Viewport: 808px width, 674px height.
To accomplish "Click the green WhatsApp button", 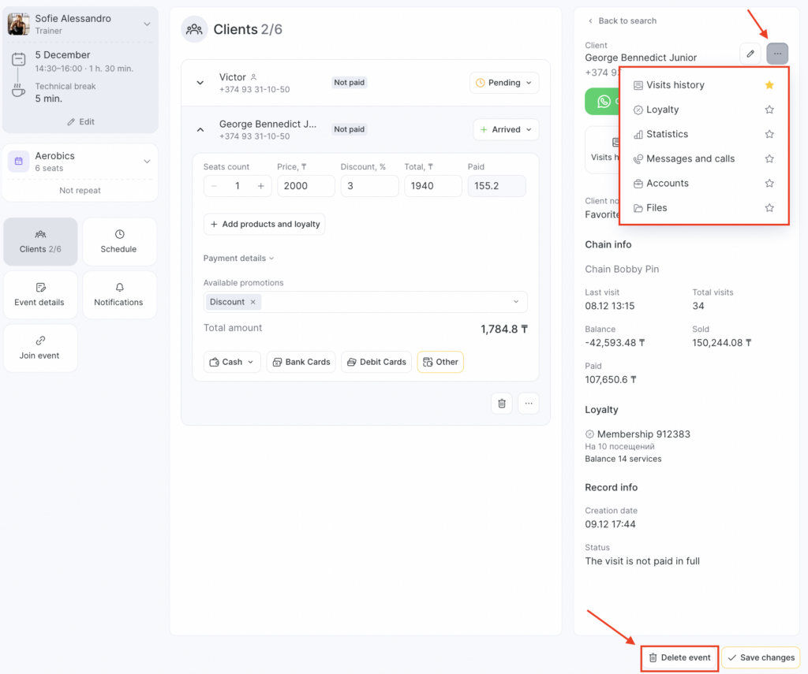I will tap(602, 102).
